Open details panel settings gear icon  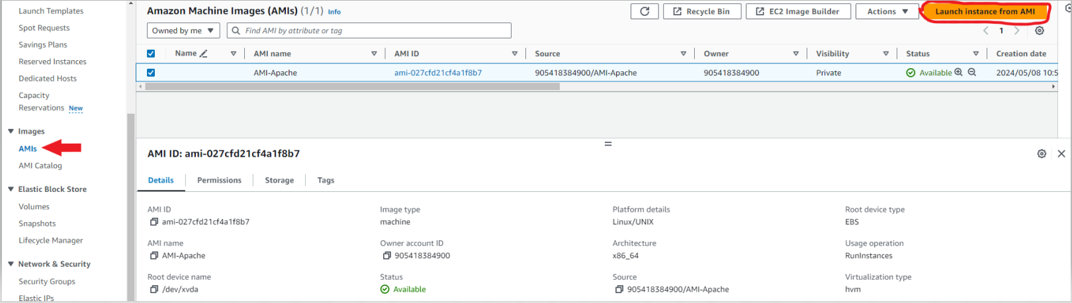coord(1042,153)
